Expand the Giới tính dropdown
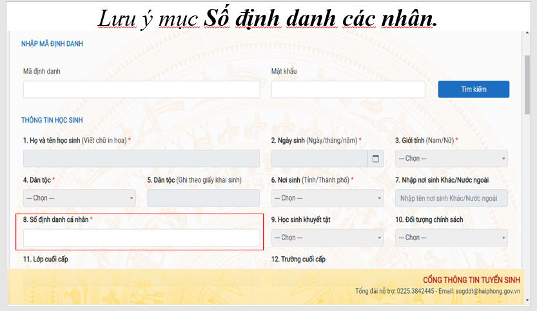This screenshot has width=537, height=311. point(451,159)
